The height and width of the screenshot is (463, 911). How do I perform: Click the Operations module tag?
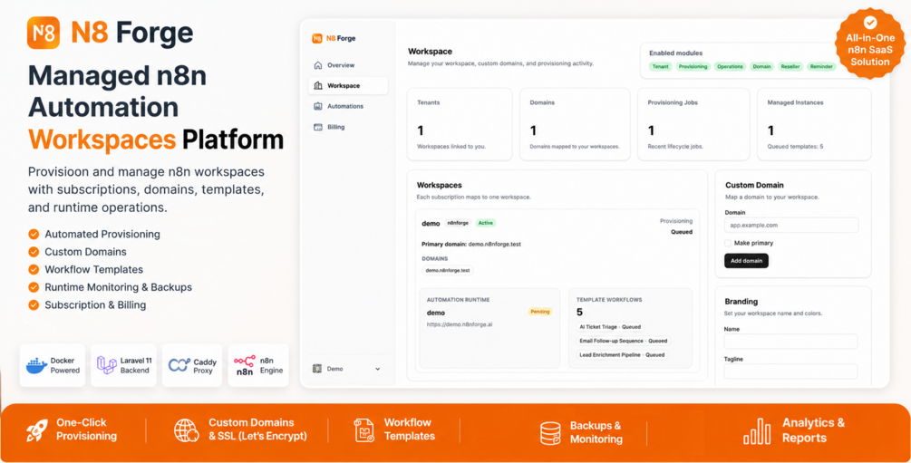(730, 67)
